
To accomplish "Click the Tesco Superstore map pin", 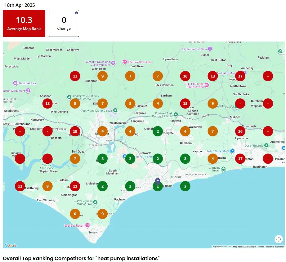I will (232, 150).
